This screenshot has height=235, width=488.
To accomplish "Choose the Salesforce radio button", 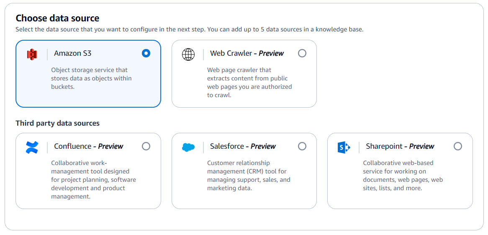I will point(302,146).
